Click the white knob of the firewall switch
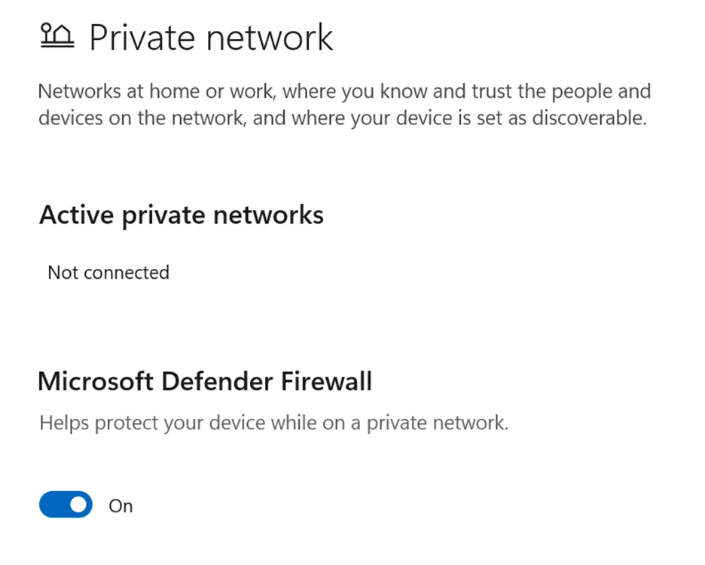Screen dimensions: 705x565 [78, 505]
